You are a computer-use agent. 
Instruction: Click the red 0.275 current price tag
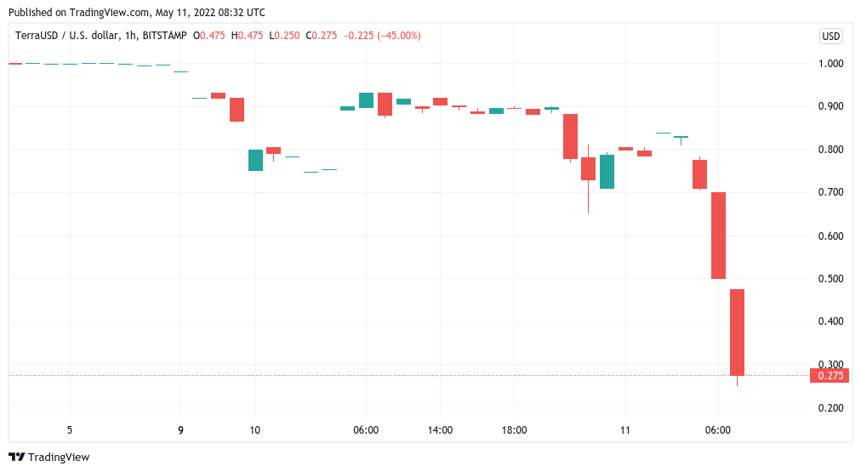click(830, 376)
